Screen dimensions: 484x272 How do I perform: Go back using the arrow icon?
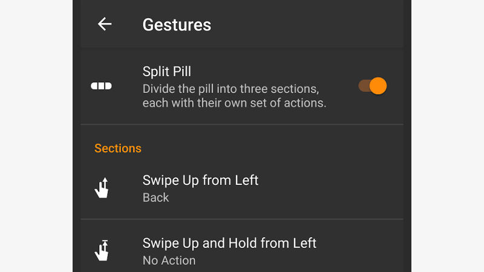pos(104,24)
